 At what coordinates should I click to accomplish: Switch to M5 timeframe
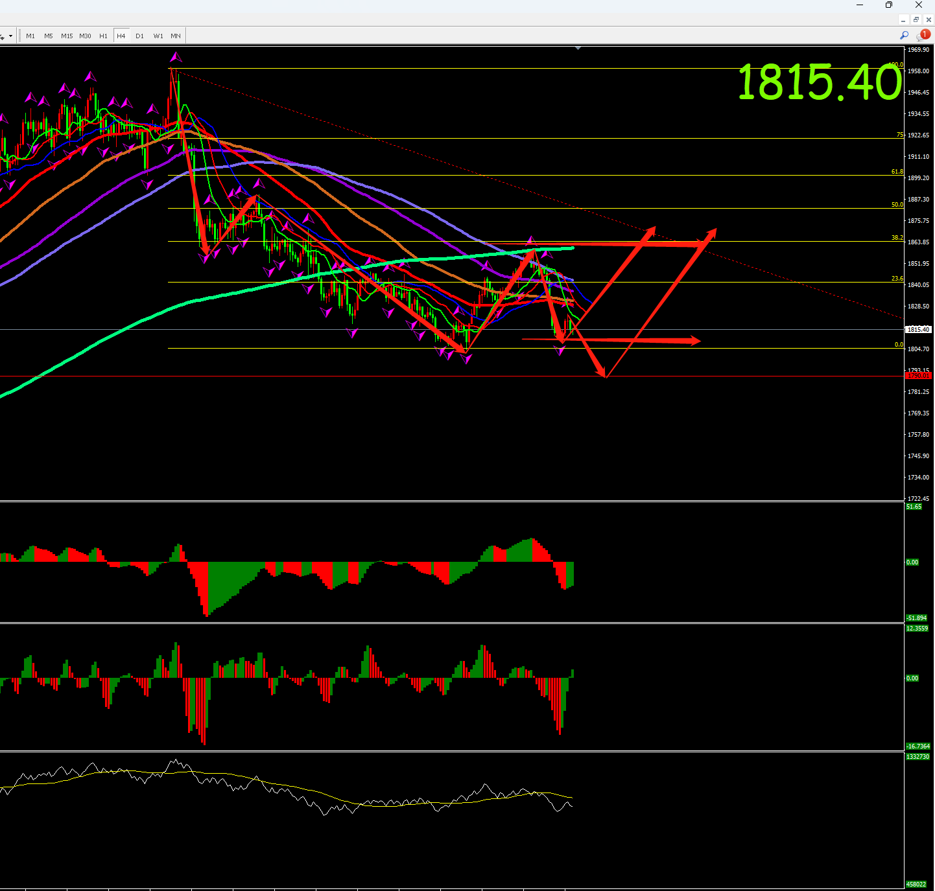click(x=49, y=36)
